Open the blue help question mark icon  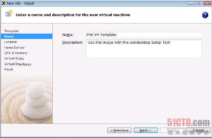tap(205, 15)
